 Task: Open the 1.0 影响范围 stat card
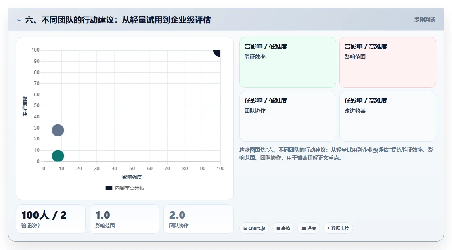(x=125, y=219)
